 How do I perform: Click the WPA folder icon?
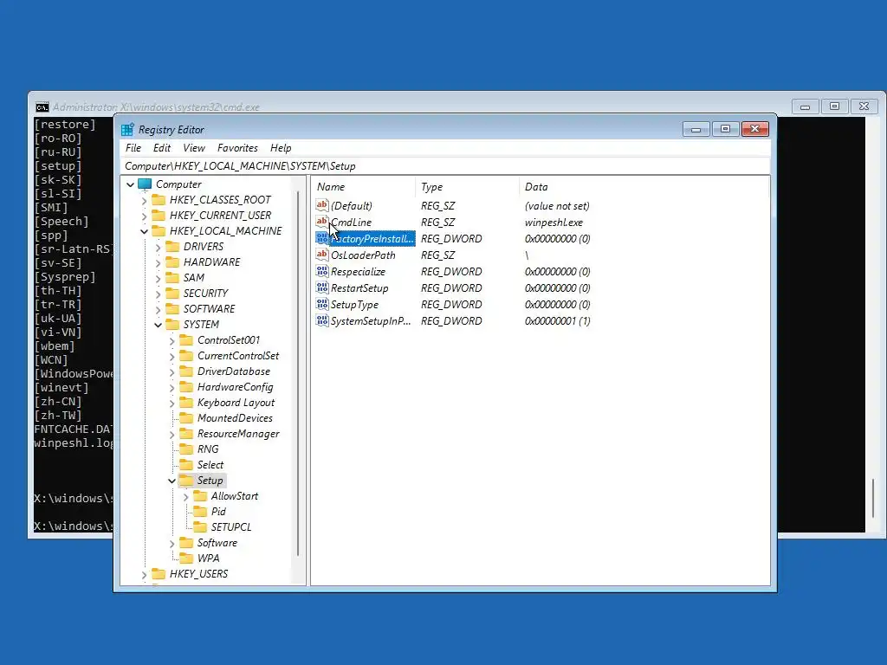point(186,558)
